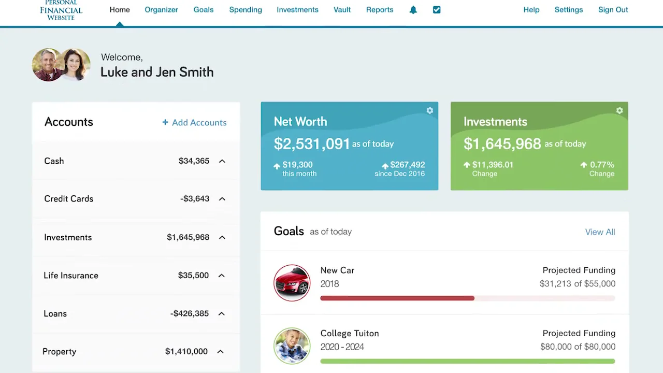Collapse the Credit Cards accounts row
663x373 pixels.
coord(222,199)
